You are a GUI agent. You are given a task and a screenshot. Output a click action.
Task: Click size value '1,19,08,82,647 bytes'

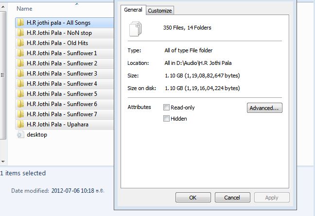click(212, 76)
